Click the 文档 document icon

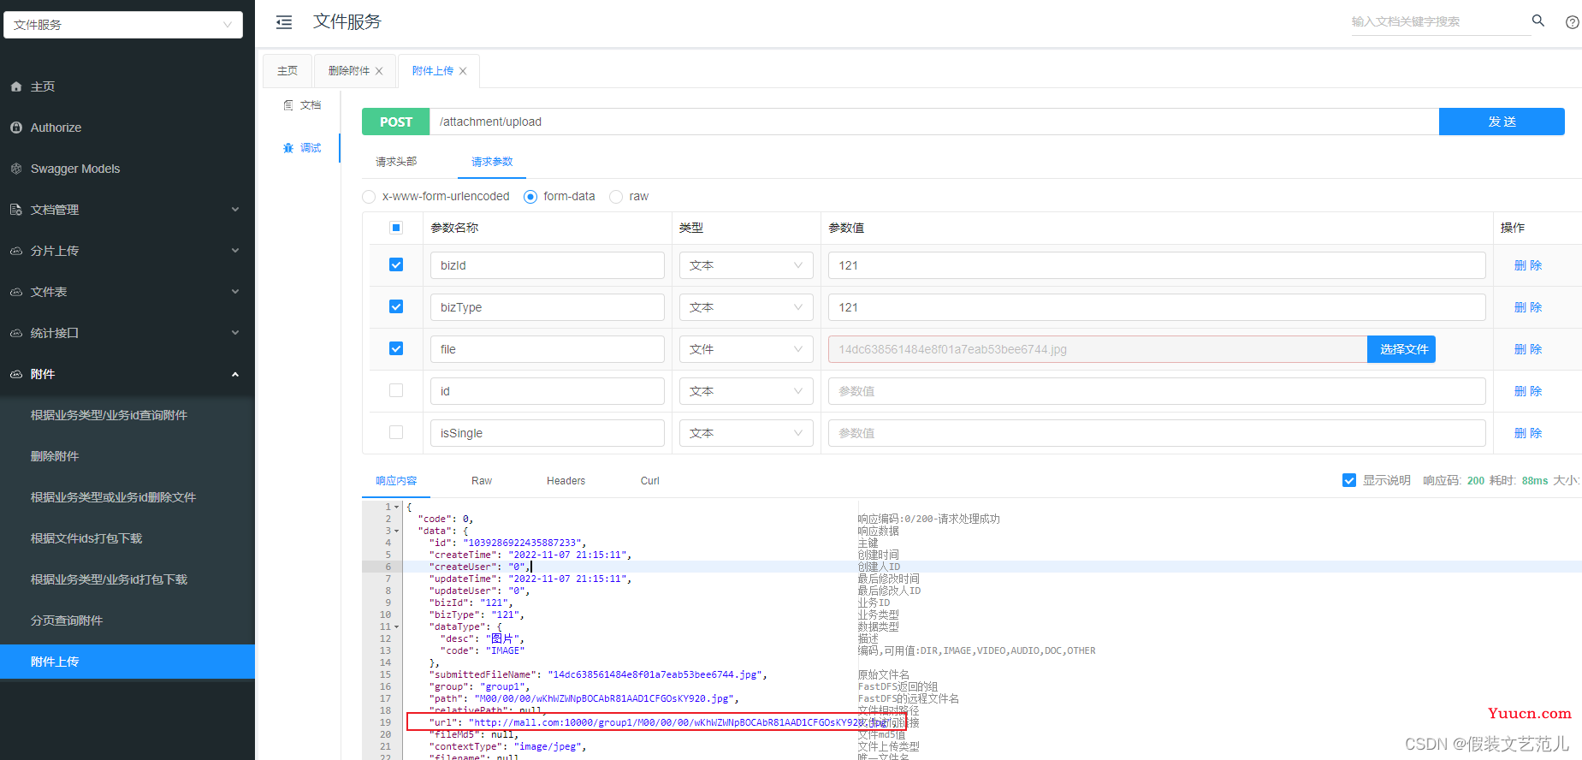[x=288, y=105]
